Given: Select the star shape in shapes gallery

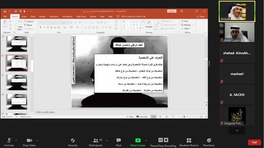Looking at the screenshot, I should 140,28.
